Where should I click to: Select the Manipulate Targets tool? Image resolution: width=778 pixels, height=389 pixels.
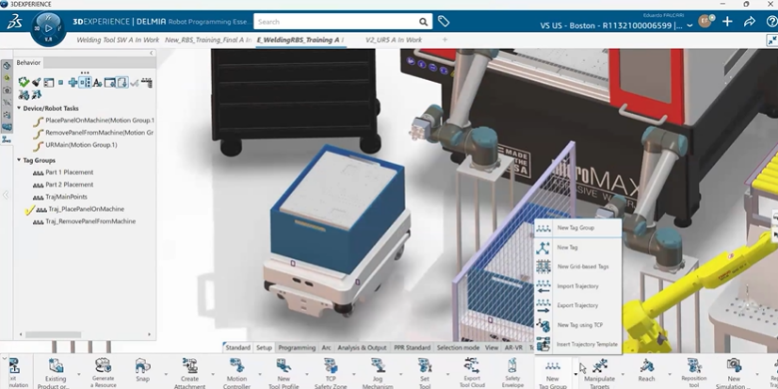pyautogui.click(x=600, y=365)
